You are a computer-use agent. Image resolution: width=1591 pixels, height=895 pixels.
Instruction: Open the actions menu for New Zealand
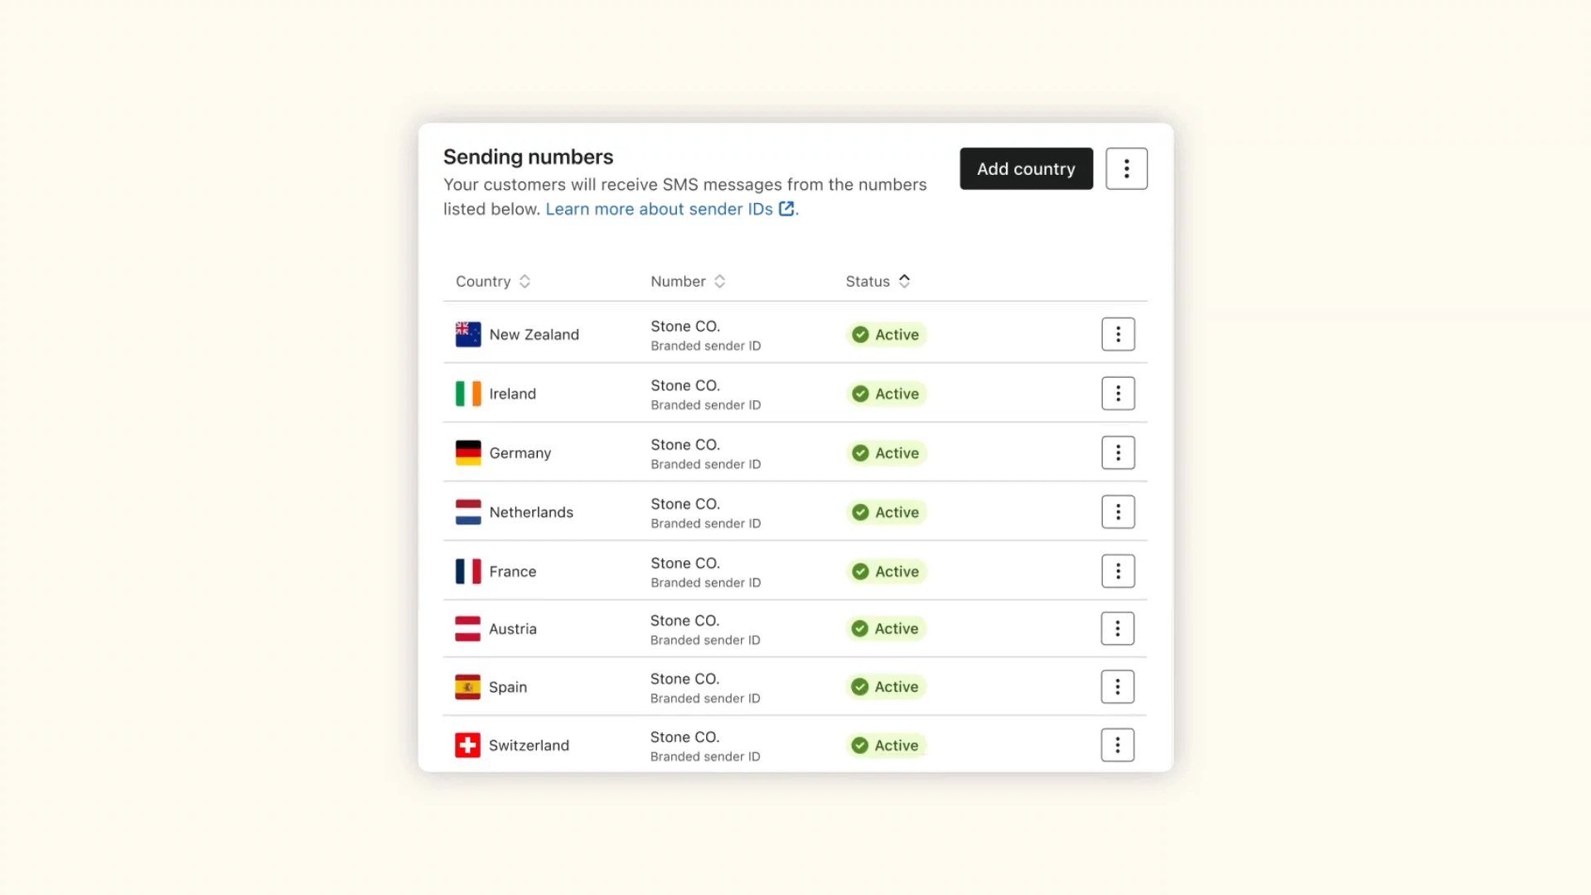point(1118,334)
